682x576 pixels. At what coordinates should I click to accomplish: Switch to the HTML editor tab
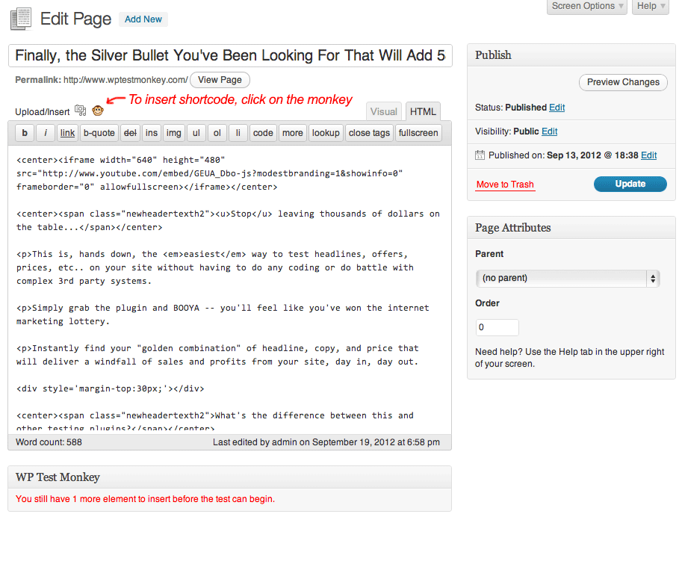pos(423,112)
